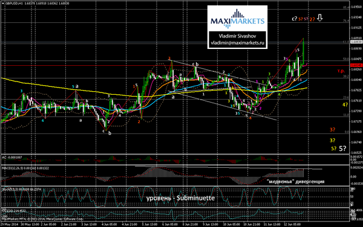This screenshot has width=363, height=227.
Task: Select the yellow 3? wave label
Action: pyautogui.click(x=332, y=140)
